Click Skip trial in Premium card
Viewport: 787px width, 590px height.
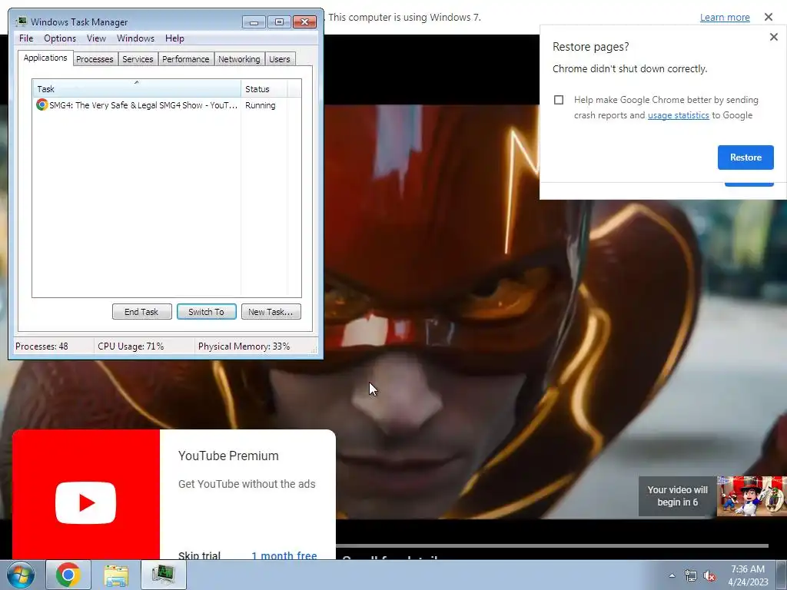point(199,555)
